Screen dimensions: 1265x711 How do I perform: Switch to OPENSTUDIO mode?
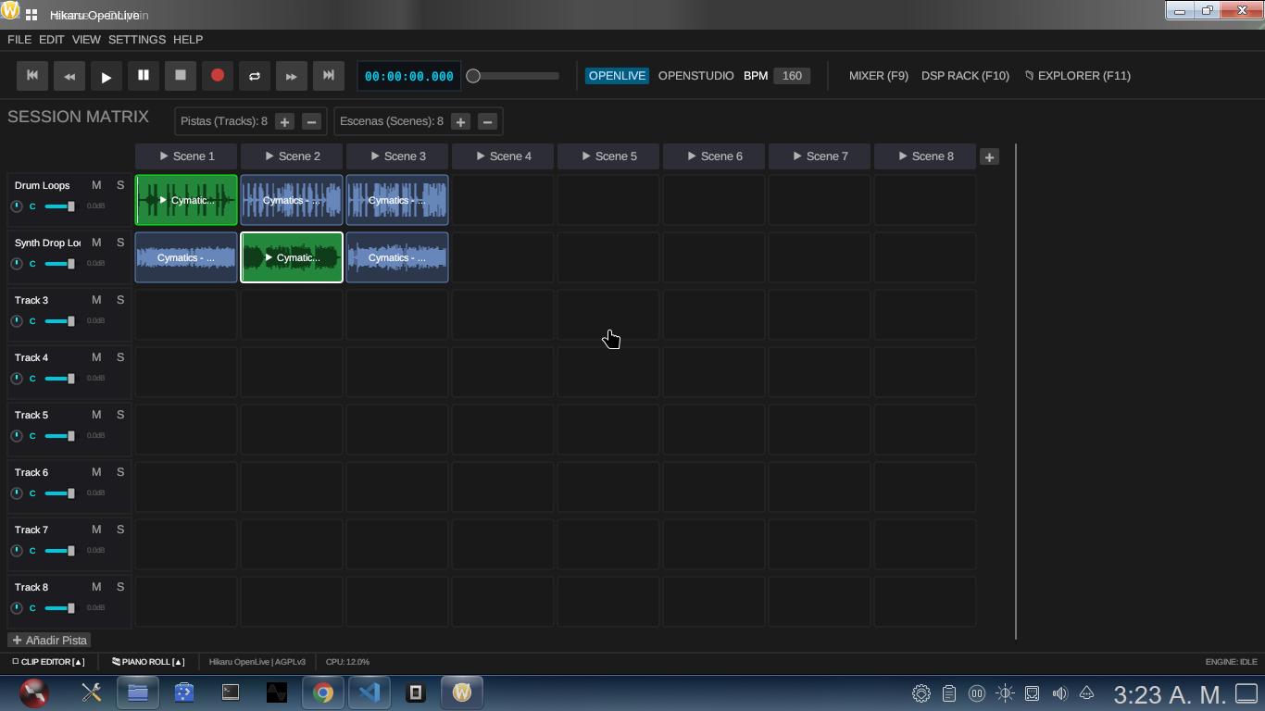point(696,76)
